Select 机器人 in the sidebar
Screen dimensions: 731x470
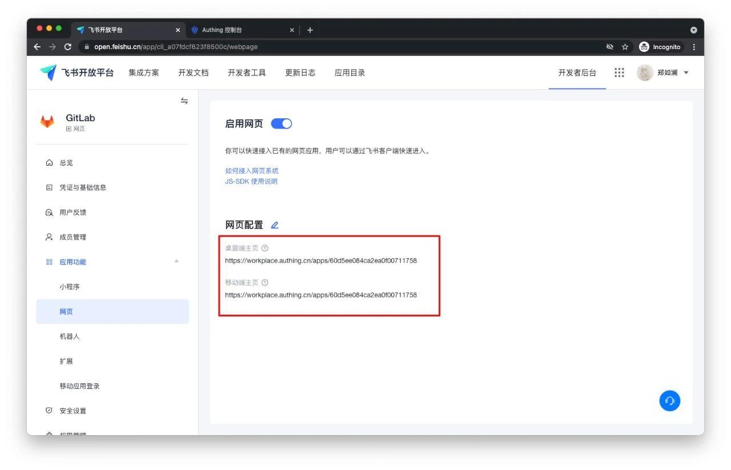click(70, 336)
